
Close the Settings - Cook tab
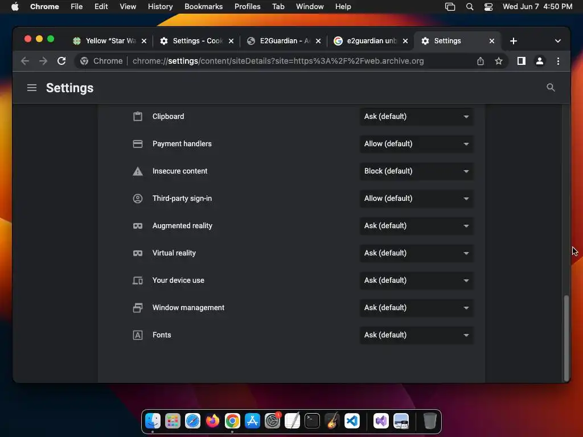(231, 41)
